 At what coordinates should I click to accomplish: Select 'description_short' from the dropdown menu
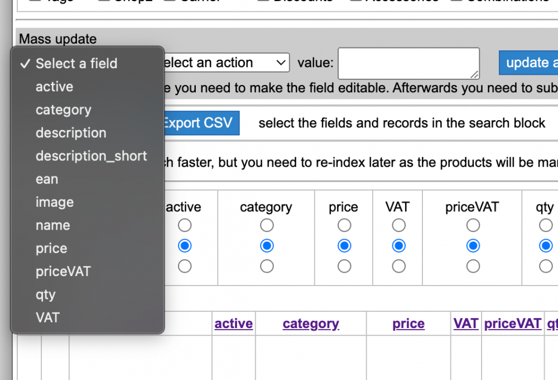91,156
